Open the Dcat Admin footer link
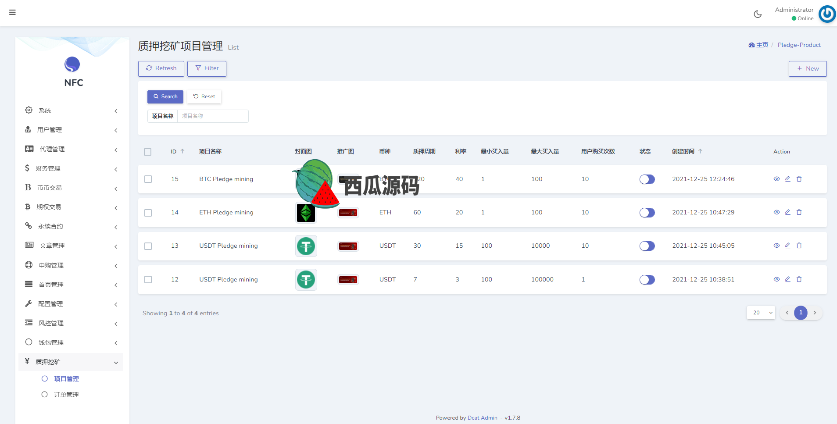 click(482, 418)
